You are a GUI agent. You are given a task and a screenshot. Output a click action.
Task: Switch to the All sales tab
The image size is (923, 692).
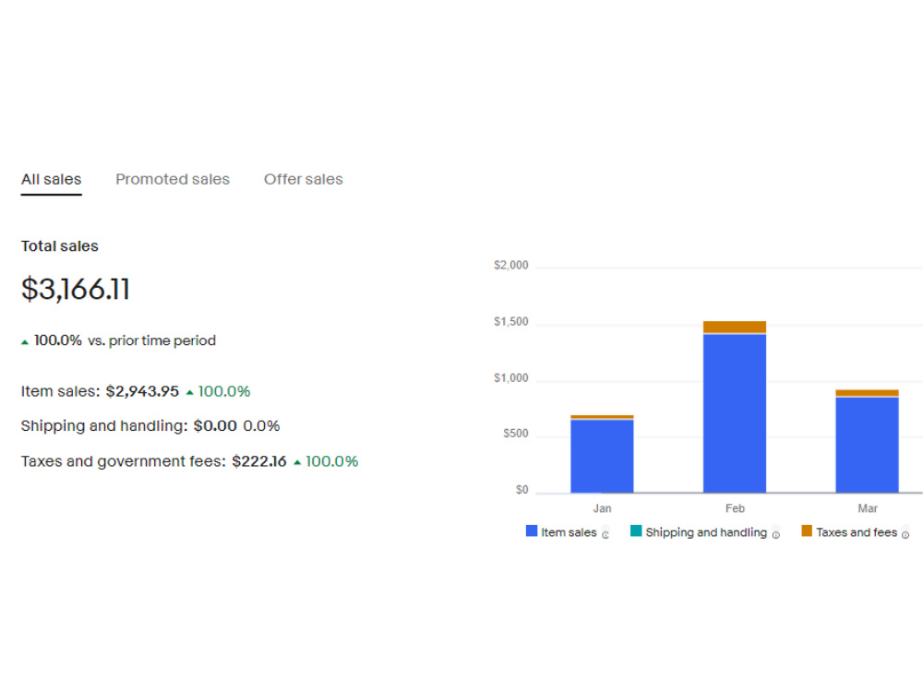tap(51, 180)
